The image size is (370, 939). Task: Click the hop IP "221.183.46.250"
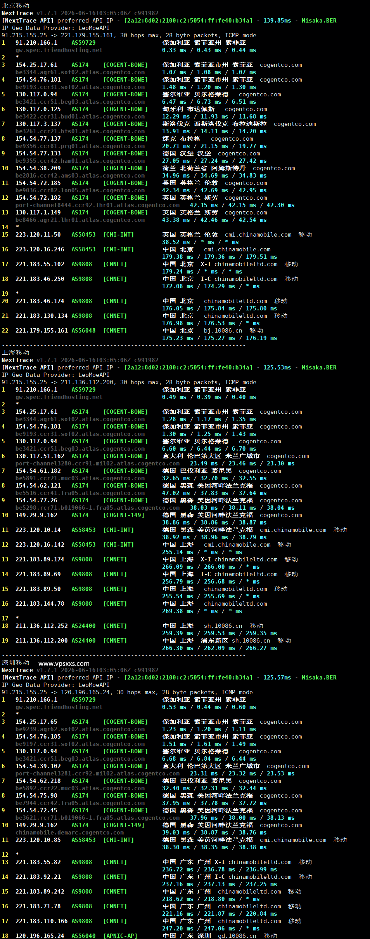(40, 279)
